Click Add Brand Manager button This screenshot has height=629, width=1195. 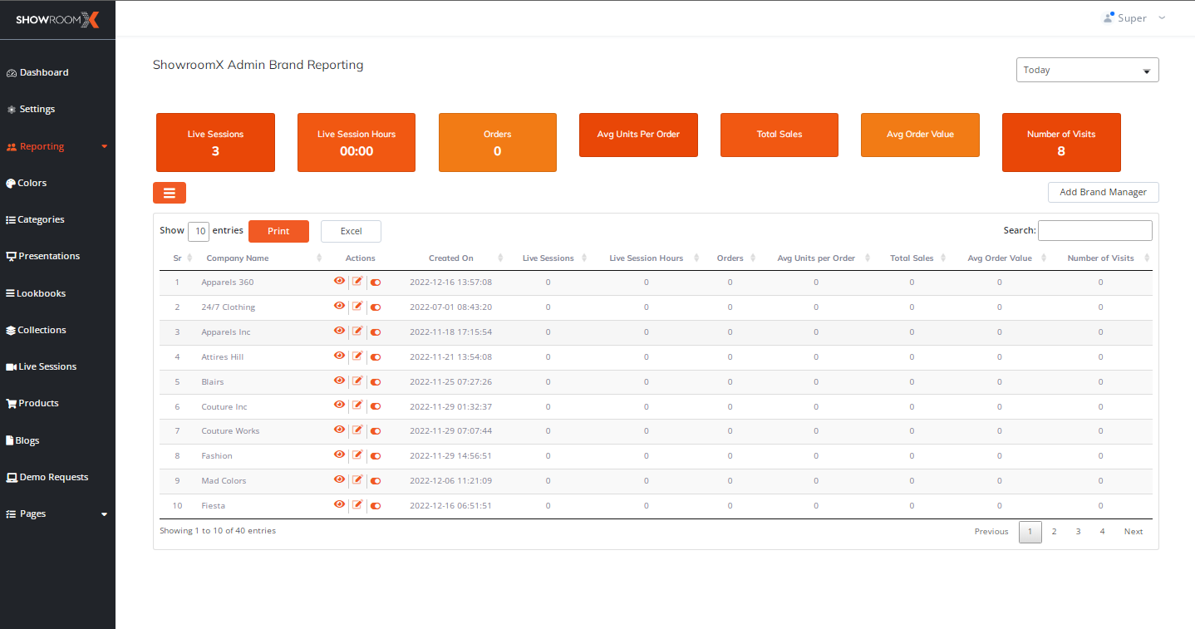point(1103,192)
